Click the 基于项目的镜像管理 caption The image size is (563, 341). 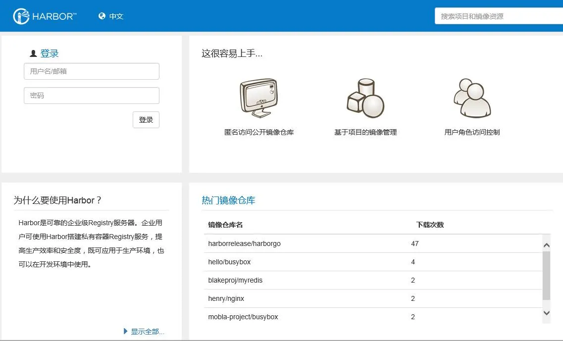coord(365,132)
